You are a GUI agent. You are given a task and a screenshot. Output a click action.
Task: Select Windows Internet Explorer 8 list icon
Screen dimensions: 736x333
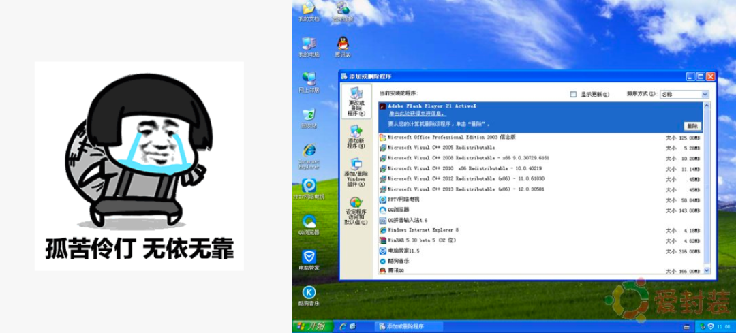[382, 230]
